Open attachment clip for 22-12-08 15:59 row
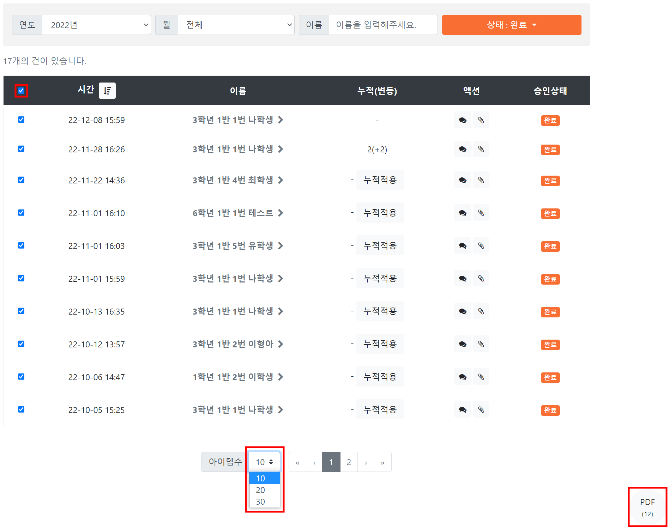The height and width of the screenshot is (529, 669). pos(481,120)
